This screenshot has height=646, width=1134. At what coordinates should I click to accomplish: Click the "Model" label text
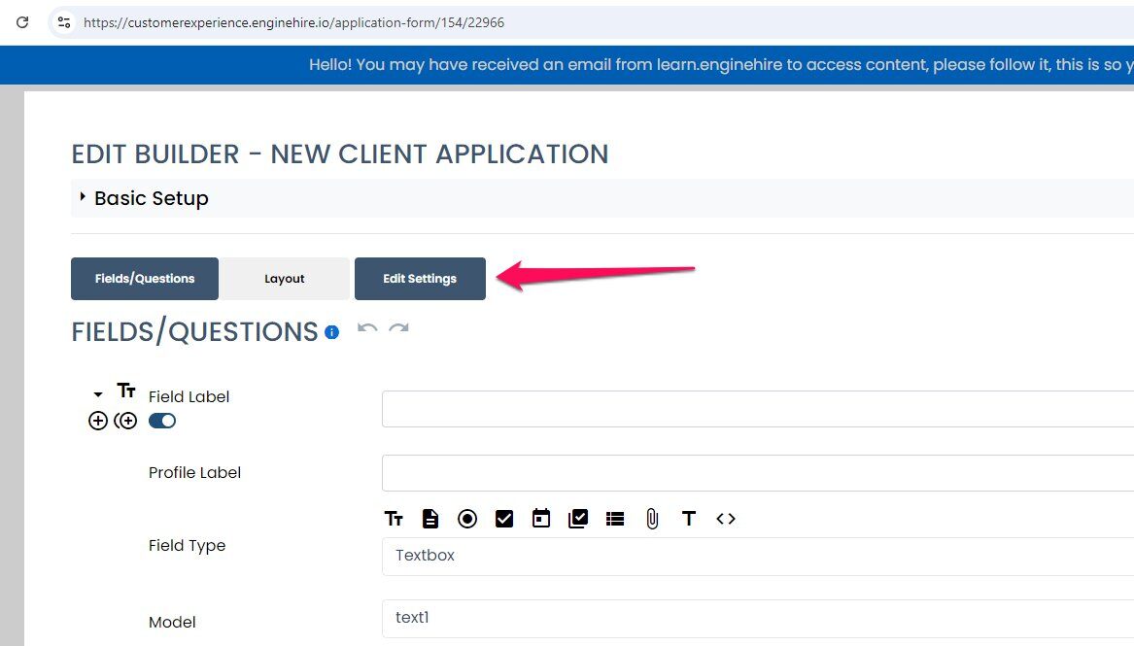point(172,622)
